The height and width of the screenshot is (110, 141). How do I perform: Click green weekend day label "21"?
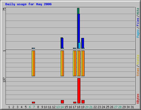coord(91,107)
